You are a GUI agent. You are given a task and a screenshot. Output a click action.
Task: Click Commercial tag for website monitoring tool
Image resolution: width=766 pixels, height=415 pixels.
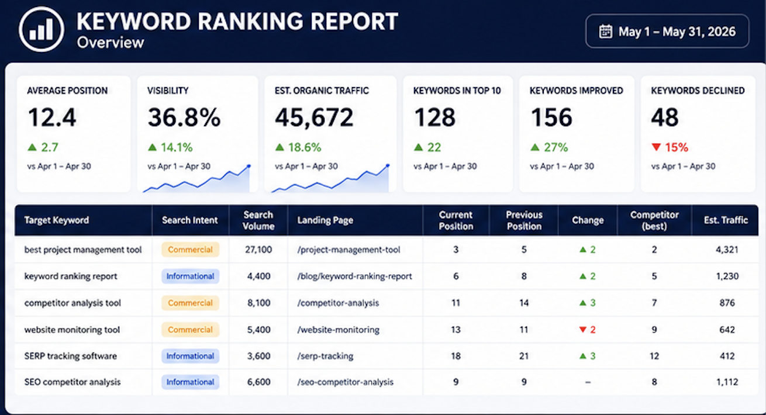point(191,330)
